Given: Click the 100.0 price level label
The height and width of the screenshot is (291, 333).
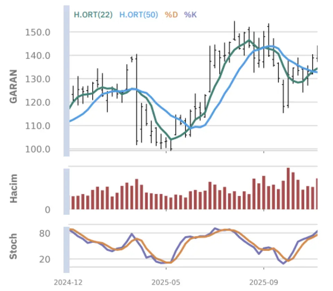Looking at the screenshot, I should pyautogui.click(x=38, y=149).
